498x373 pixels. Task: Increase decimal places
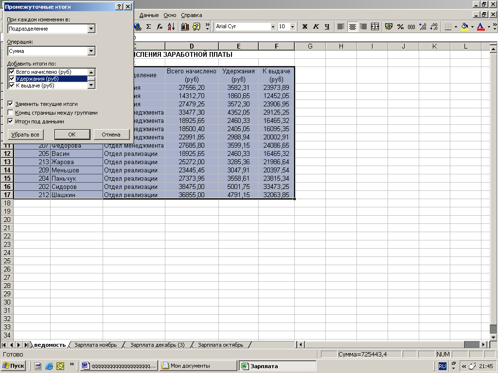423,27
